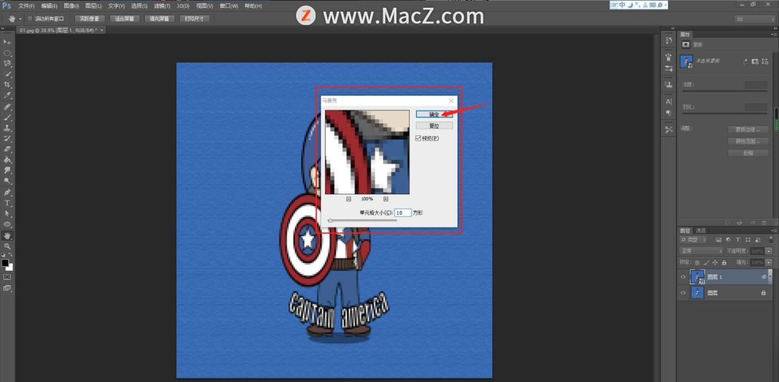Open the Character panel icon
This screenshot has width=779, height=382.
click(669, 102)
